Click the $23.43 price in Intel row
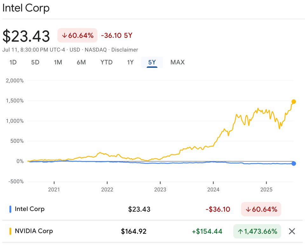The height and width of the screenshot is (245, 305). click(139, 209)
